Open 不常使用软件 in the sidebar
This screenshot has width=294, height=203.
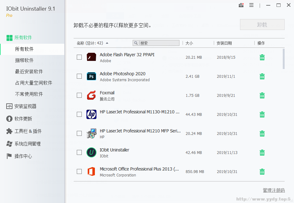pos(29,94)
